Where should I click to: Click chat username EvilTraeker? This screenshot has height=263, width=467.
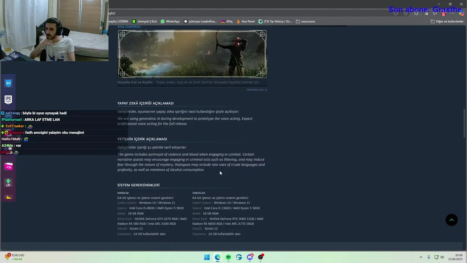[15, 126]
